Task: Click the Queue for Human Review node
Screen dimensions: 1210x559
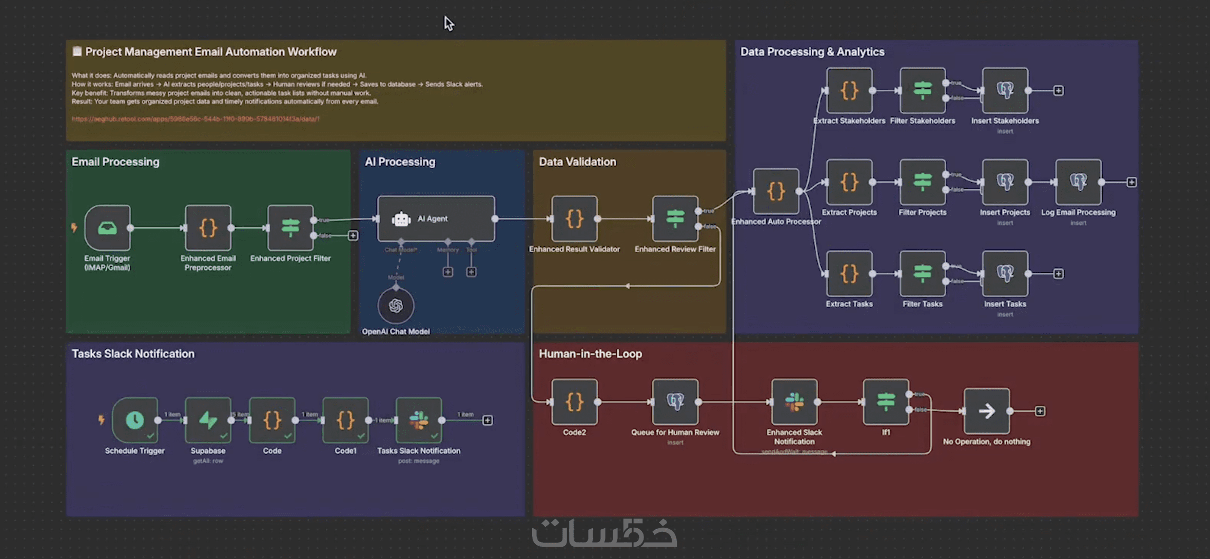Action: [675, 402]
